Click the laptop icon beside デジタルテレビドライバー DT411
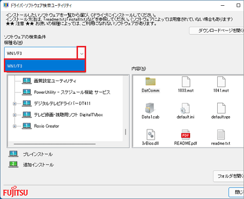The width and height of the screenshot is (244, 199). click(x=27, y=103)
